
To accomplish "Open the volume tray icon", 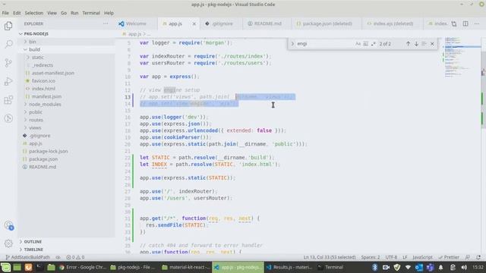I will tap(464, 267).
